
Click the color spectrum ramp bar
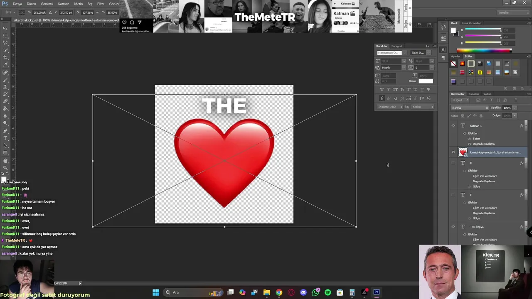pyautogui.click(x=484, y=51)
